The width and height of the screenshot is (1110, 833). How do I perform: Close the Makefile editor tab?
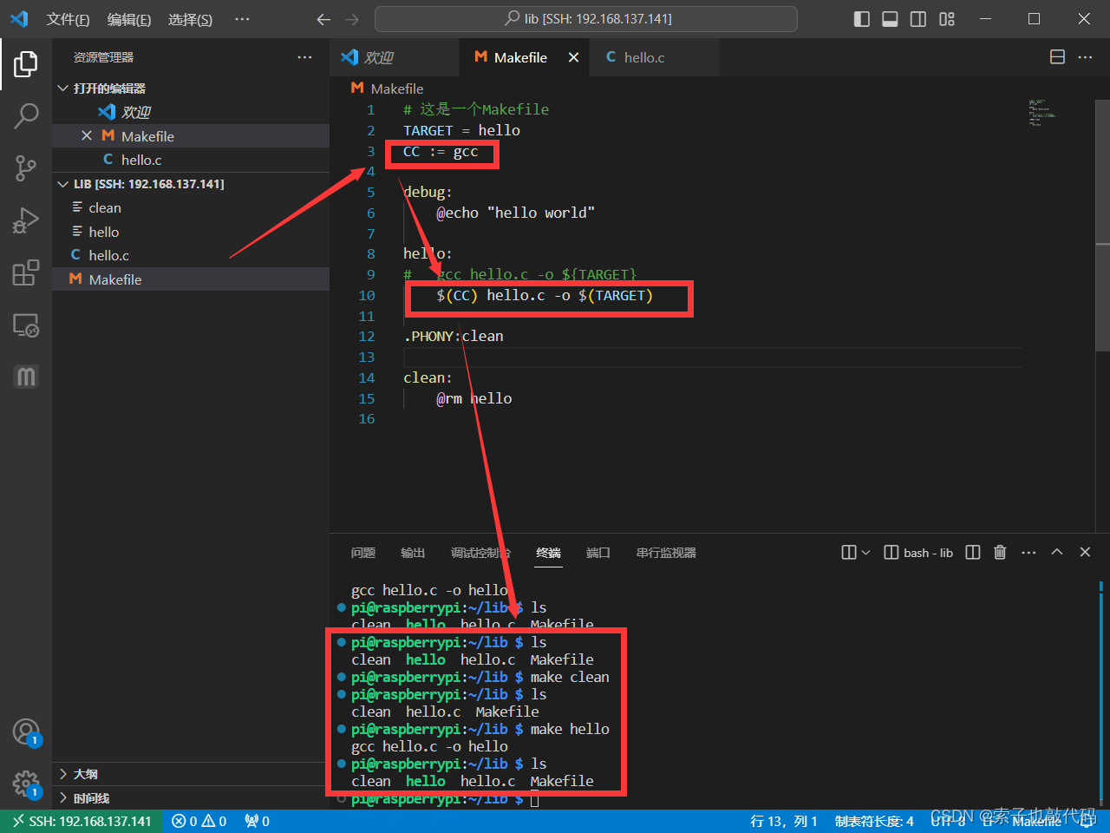coord(573,57)
